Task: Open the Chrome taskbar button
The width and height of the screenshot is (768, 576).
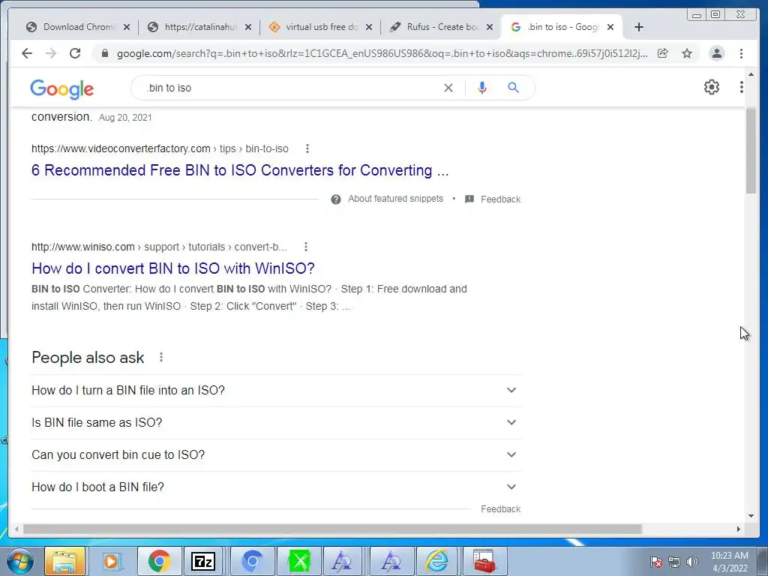Action: (159, 561)
